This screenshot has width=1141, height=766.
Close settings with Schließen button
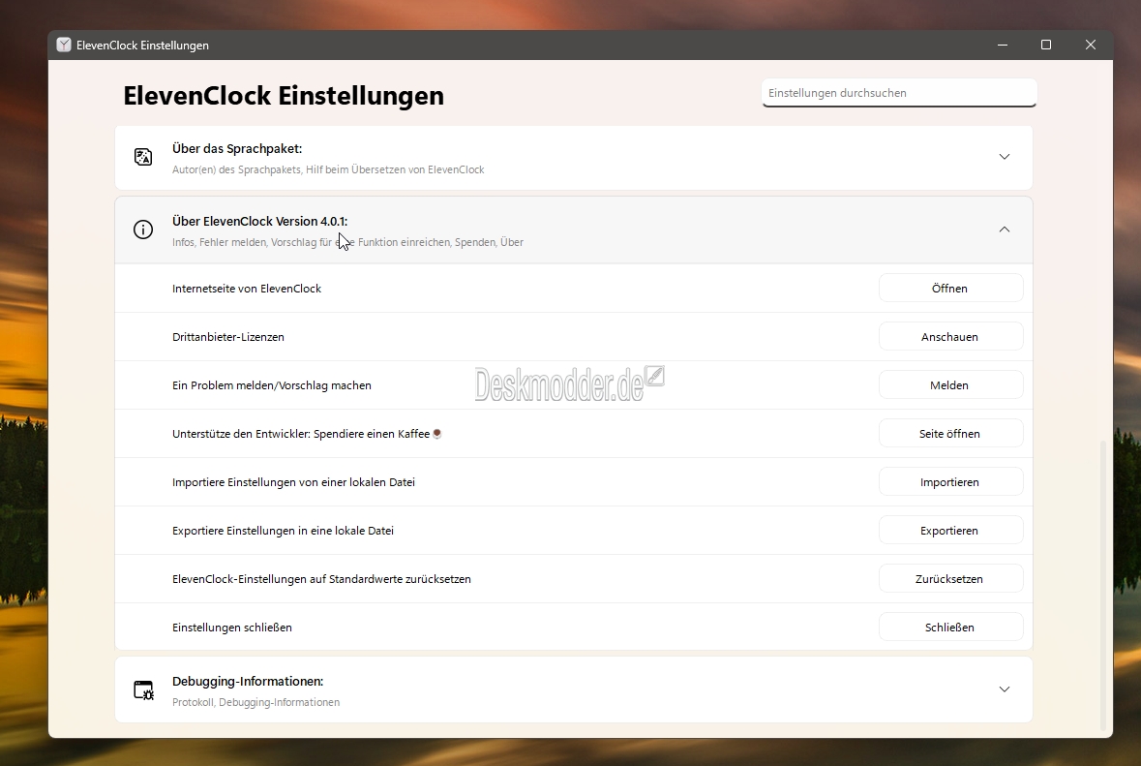point(950,627)
